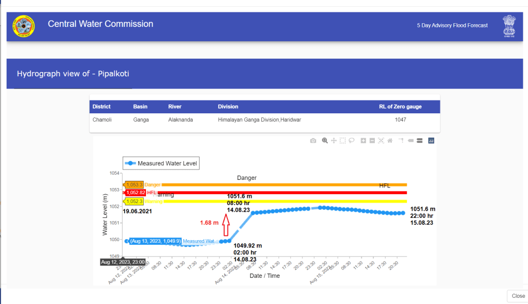This screenshot has height=304, width=528.
Task: Choose the Box Select tool
Action: (342, 141)
